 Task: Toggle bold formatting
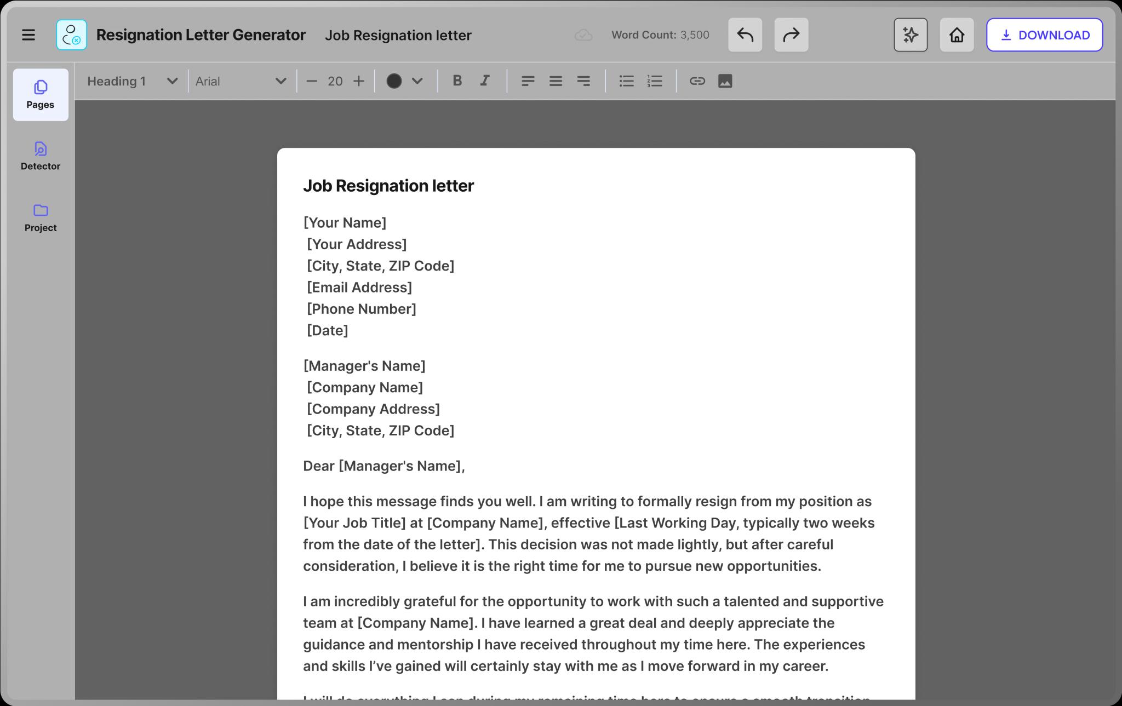457,81
